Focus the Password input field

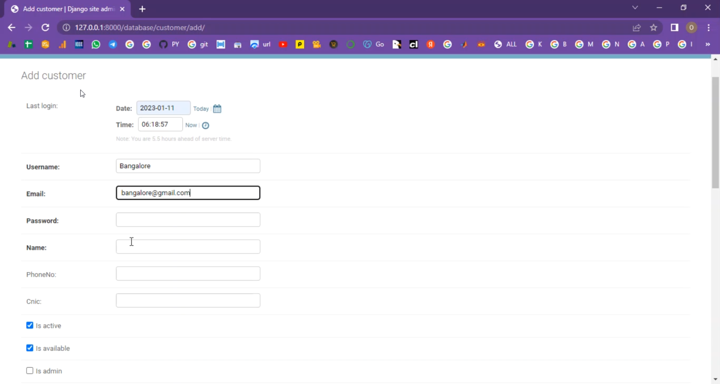[x=188, y=220]
